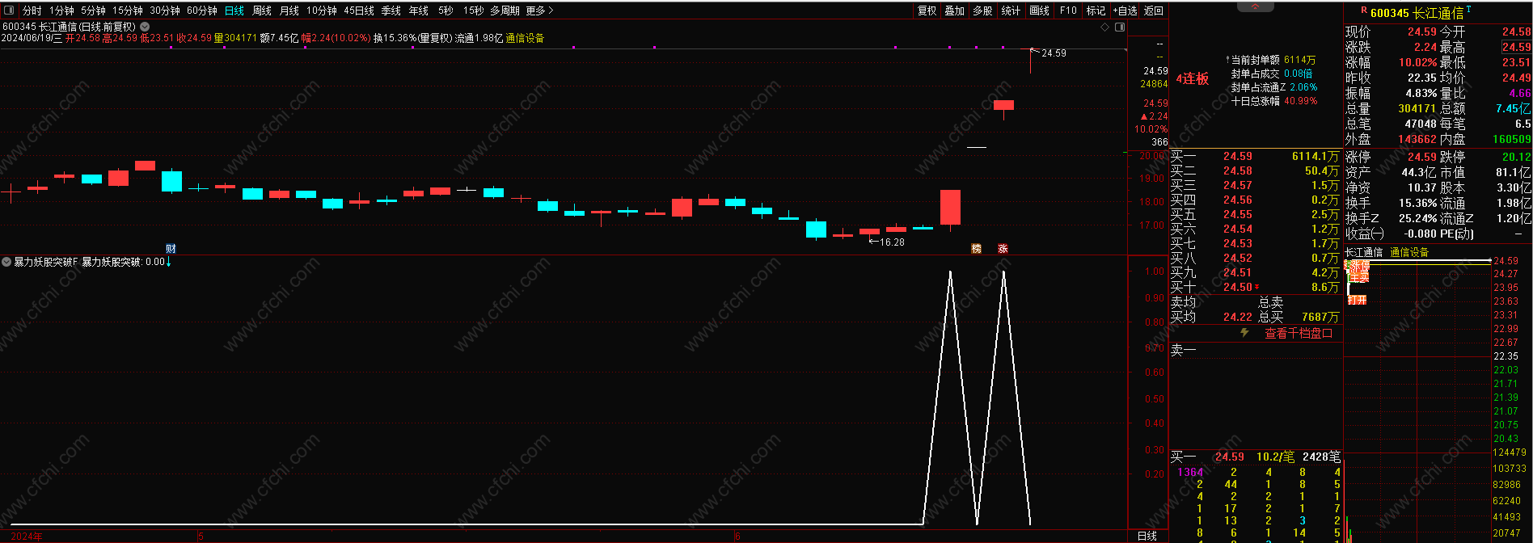Switch to 5分钟 period
This screenshot has height=543, width=1533.
(x=93, y=11)
